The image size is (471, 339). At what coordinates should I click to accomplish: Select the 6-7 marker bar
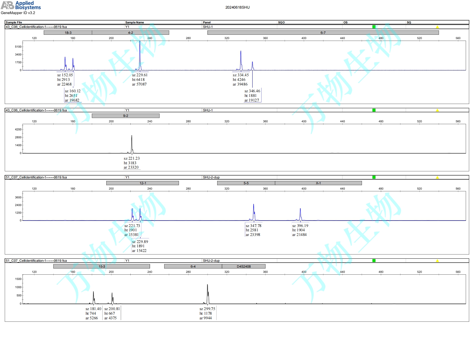[323, 33]
